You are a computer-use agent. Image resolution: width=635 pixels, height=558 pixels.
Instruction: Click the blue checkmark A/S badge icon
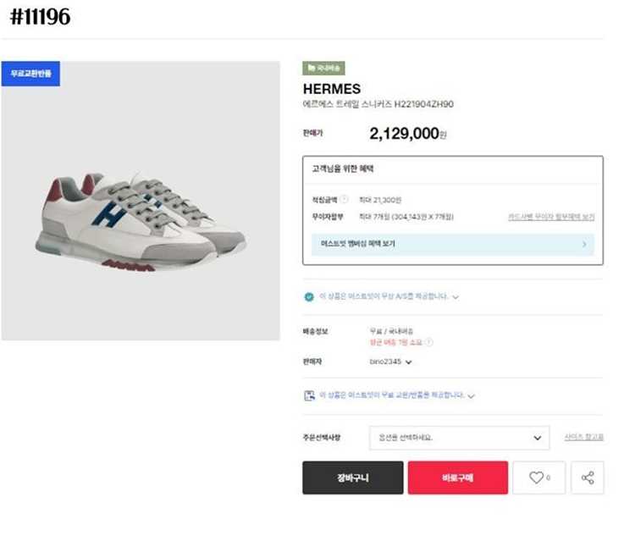(x=309, y=297)
